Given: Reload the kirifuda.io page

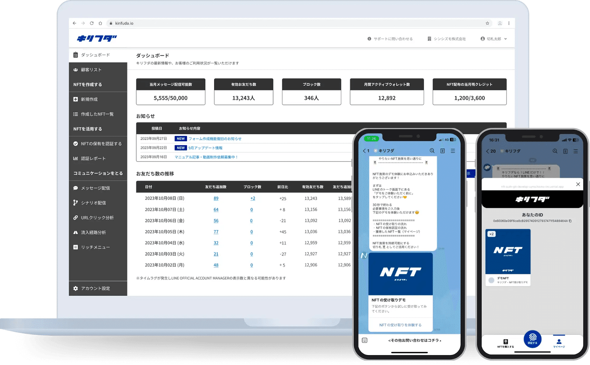Looking at the screenshot, I should [91, 23].
